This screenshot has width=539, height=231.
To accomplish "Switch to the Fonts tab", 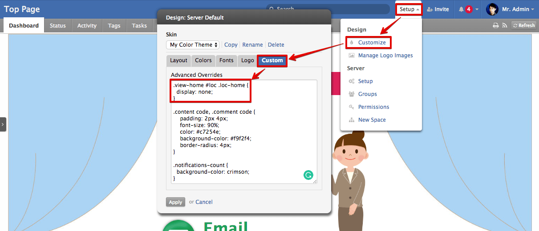I will 226,60.
